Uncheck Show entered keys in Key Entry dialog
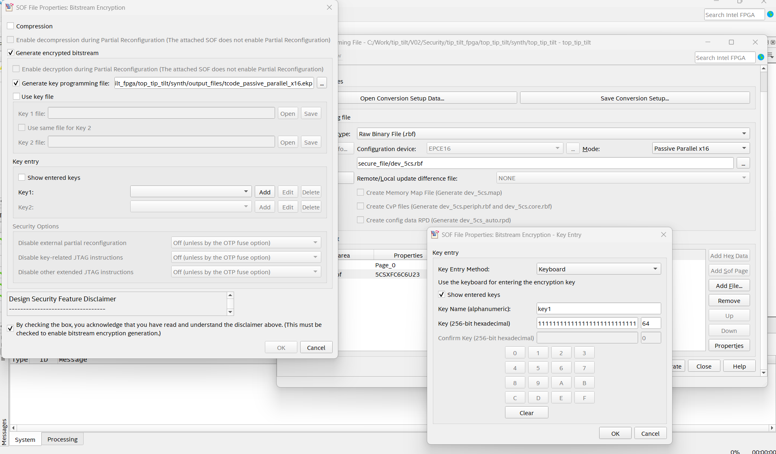This screenshot has height=454, width=776. [x=441, y=295]
